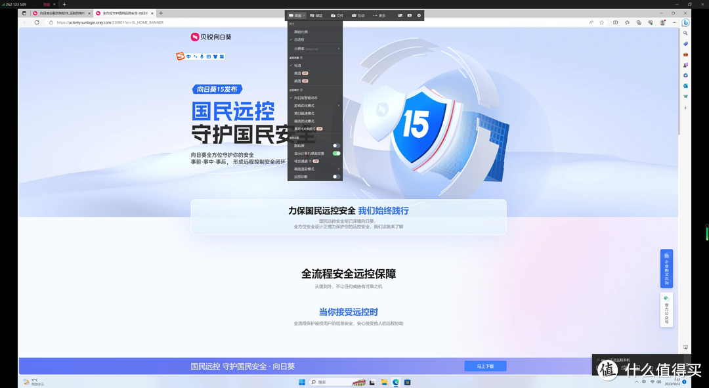Open Microsoft Edge from taskbar
Image resolution: width=709 pixels, height=388 pixels.
click(x=396, y=382)
